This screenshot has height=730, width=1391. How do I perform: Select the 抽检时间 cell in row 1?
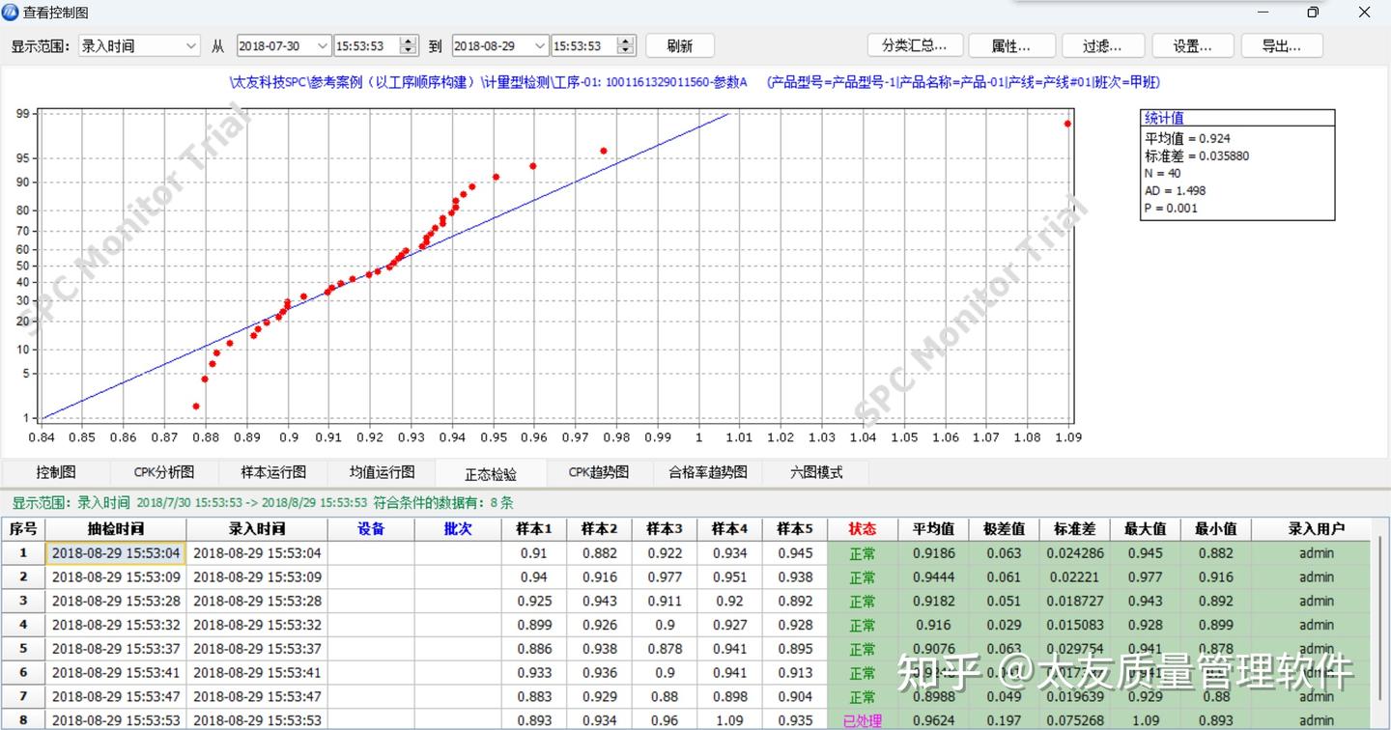116,552
